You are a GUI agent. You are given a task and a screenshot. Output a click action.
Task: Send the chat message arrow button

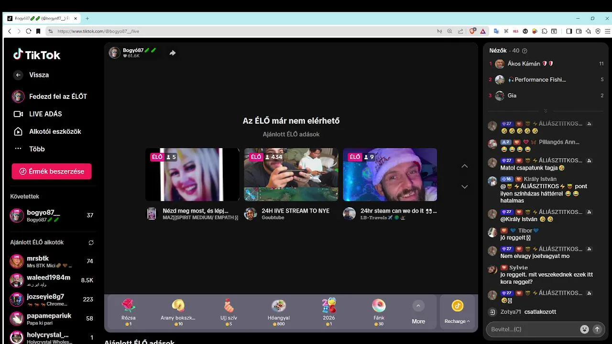click(597, 329)
